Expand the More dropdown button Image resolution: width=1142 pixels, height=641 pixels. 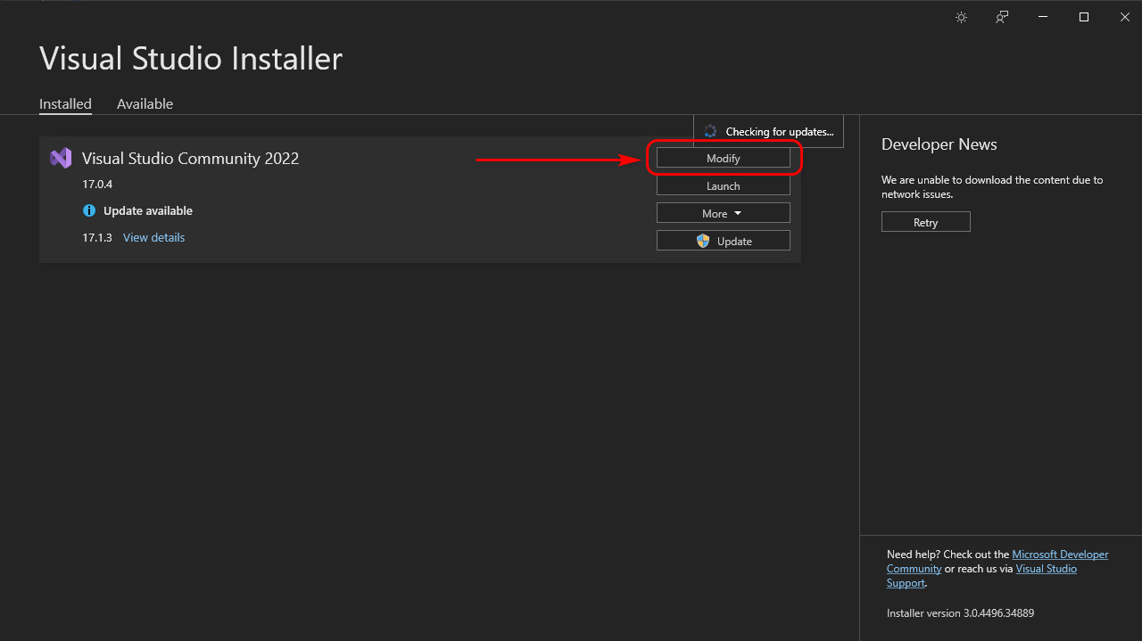(724, 213)
